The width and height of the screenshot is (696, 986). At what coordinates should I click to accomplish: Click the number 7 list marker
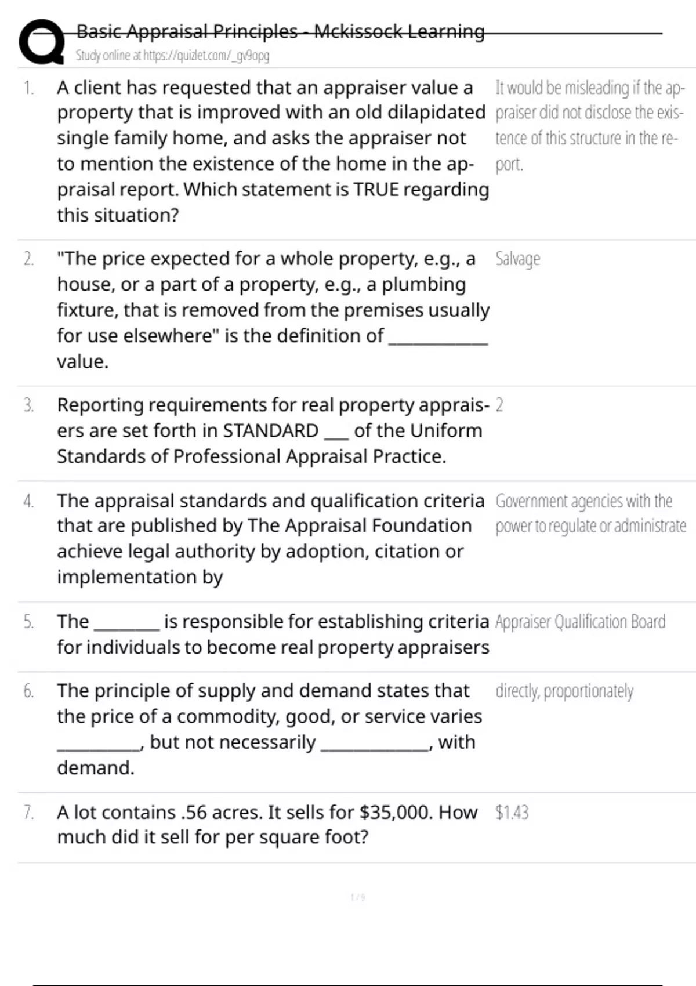coord(28,812)
